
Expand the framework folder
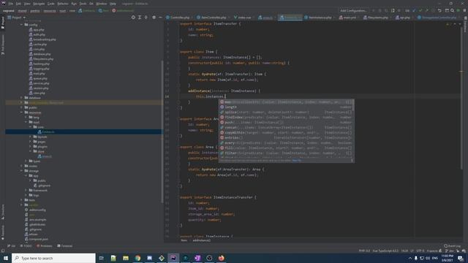point(26,190)
